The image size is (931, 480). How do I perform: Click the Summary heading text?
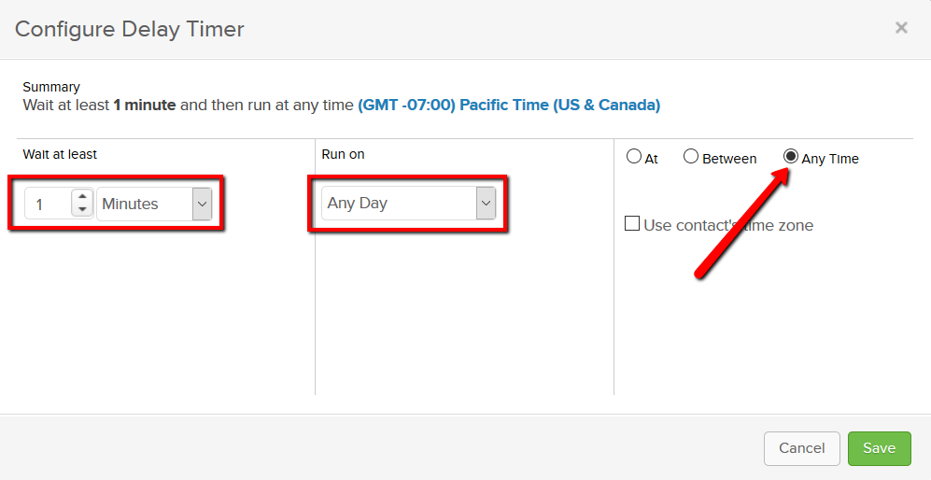pyautogui.click(x=51, y=88)
